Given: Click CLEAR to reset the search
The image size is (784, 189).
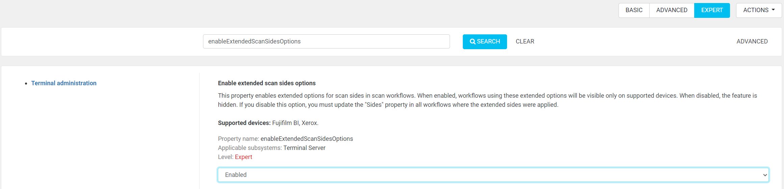Looking at the screenshot, I should [525, 41].
